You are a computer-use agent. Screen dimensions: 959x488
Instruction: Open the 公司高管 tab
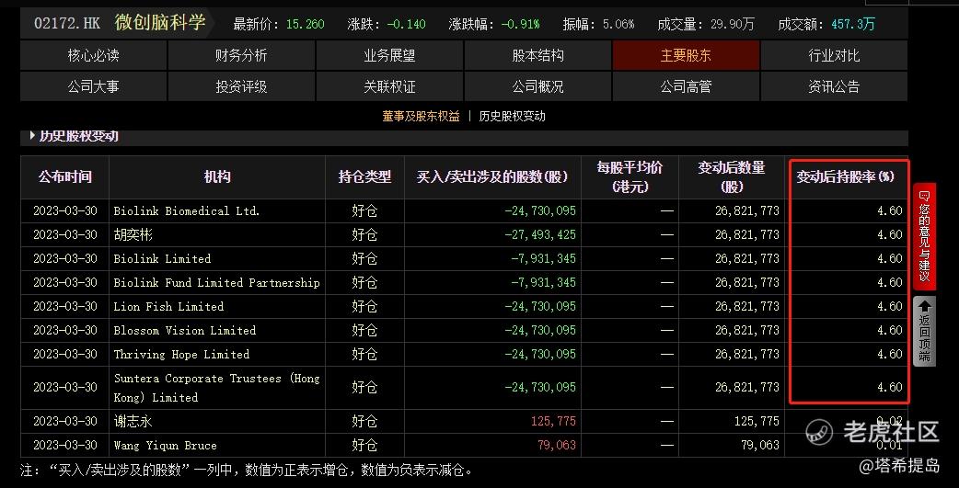point(686,86)
